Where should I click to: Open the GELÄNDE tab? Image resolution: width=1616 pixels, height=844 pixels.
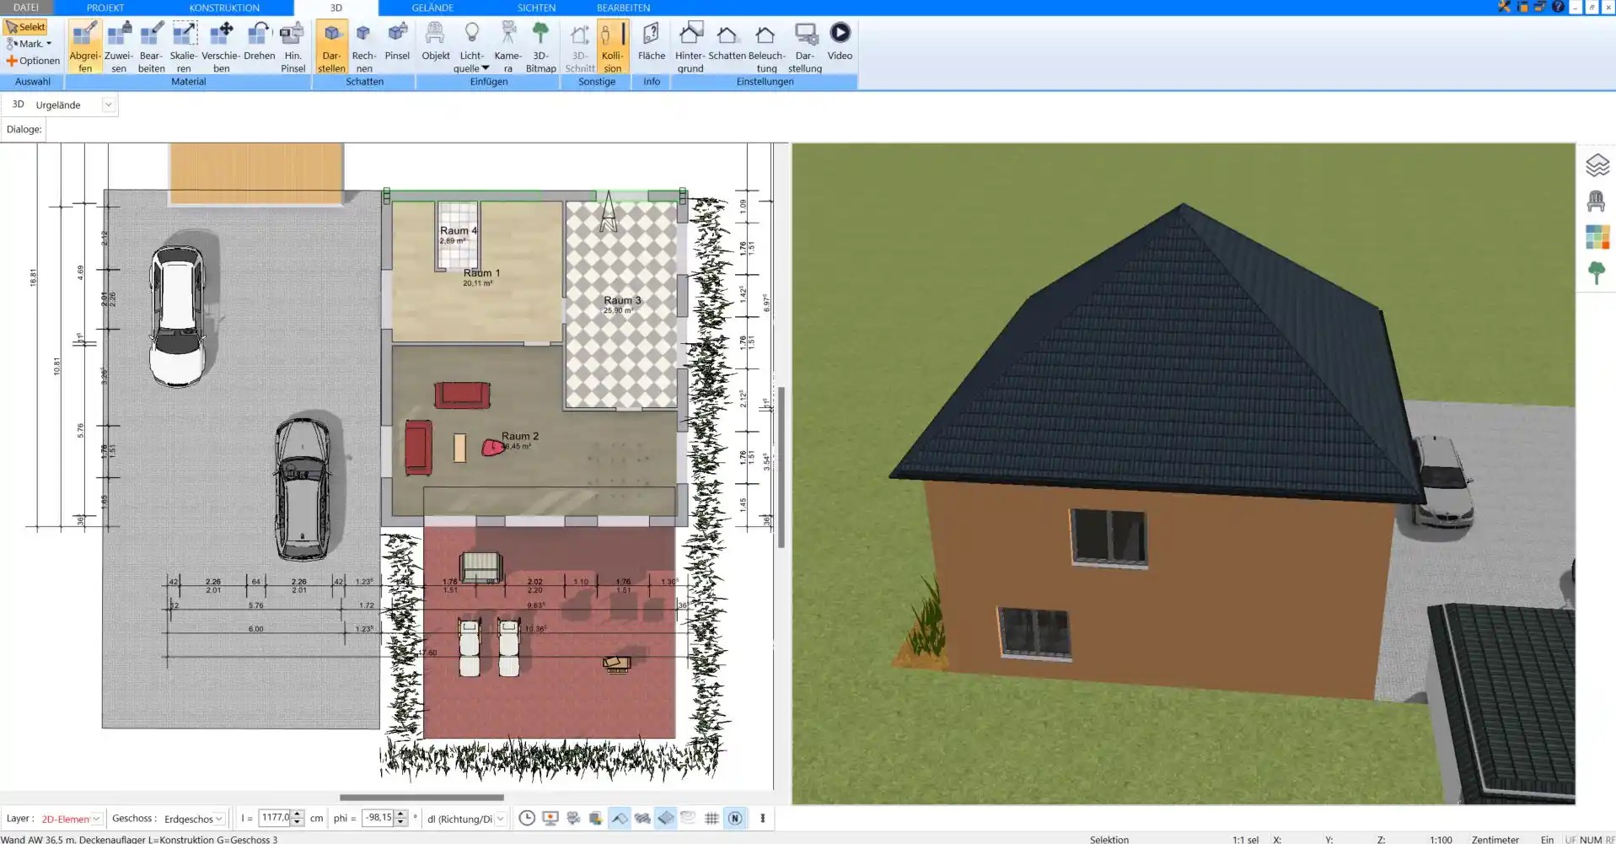tap(432, 8)
